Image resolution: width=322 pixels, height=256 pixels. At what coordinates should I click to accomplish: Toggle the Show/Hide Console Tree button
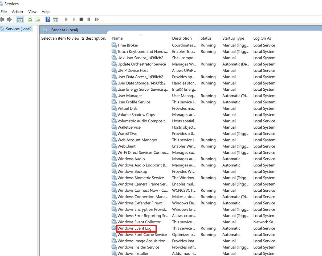pos(20,19)
